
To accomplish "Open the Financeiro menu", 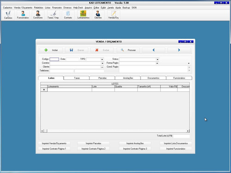I will [x=57, y=8].
